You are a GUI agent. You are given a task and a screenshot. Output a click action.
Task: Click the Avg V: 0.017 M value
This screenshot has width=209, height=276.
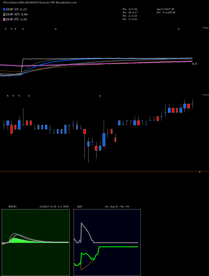165,9
